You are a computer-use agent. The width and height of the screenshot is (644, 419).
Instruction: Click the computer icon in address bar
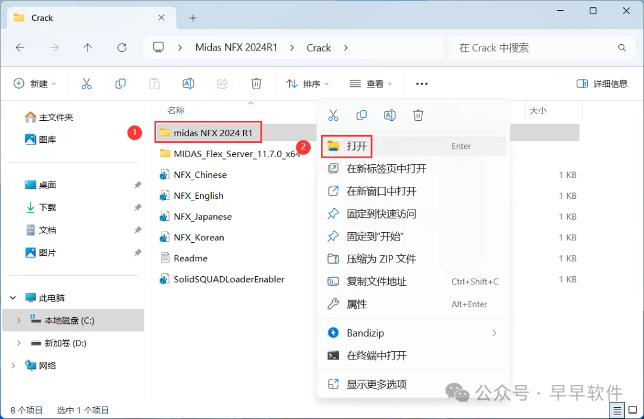(x=159, y=47)
